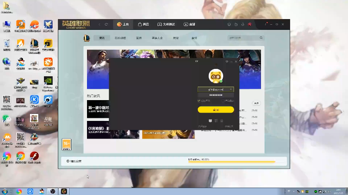
Task: Click the League of Legends L logo icon
Action: coord(87,38)
